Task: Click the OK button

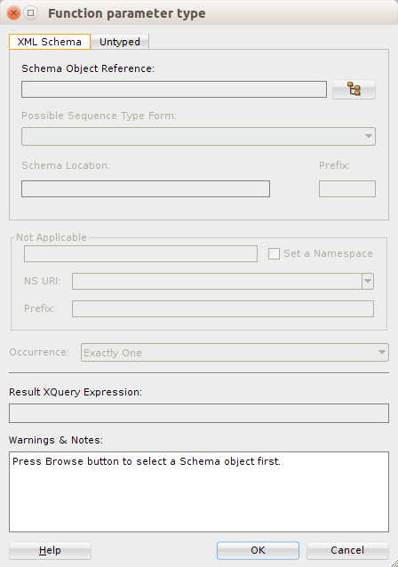Action: [258, 550]
